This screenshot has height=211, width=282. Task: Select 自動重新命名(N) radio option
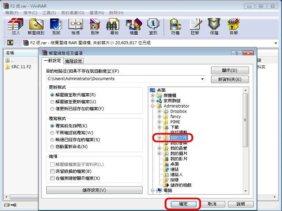(x=52, y=146)
